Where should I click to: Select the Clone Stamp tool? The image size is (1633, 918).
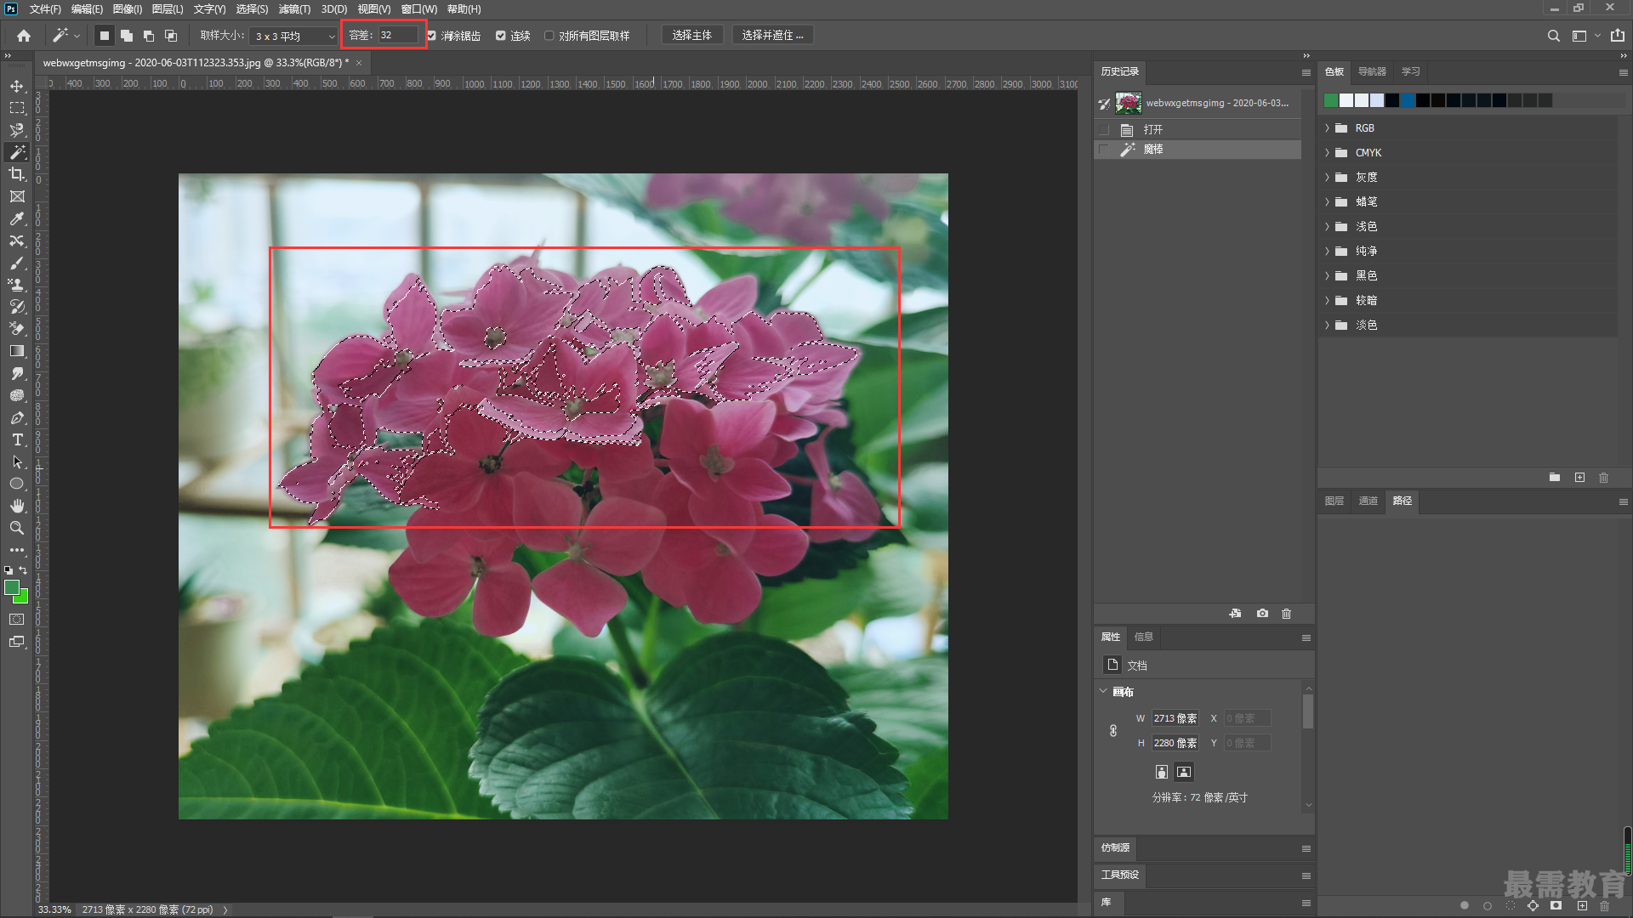(x=17, y=285)
